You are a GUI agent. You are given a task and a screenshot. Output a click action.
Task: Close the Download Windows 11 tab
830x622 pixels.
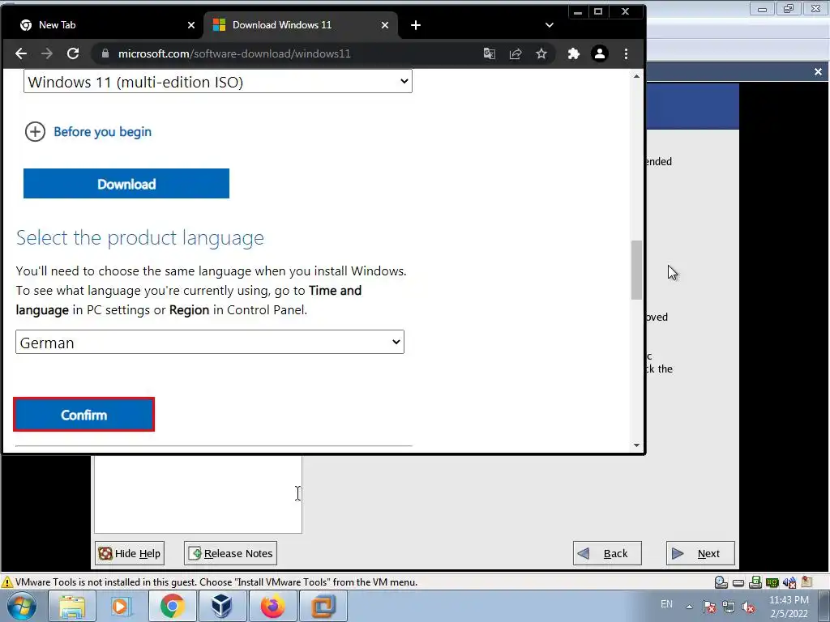click(x=385, y=25)
